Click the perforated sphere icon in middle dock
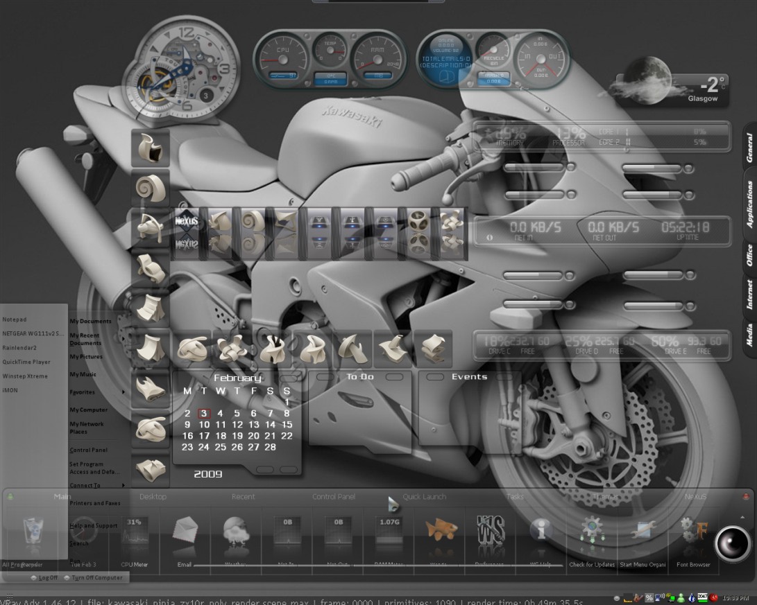The width and height of the screenshot is (757, 605). pyautogui.click(x=418, y=221)
